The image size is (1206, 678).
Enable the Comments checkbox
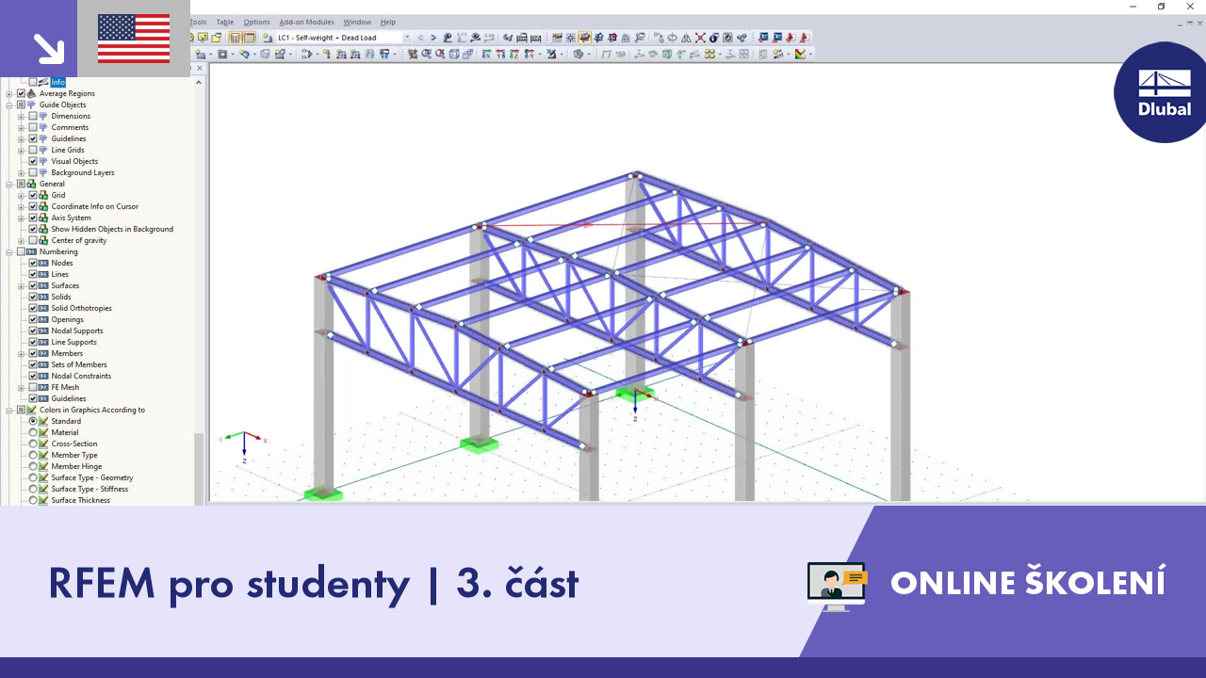(x=33, y=127)
